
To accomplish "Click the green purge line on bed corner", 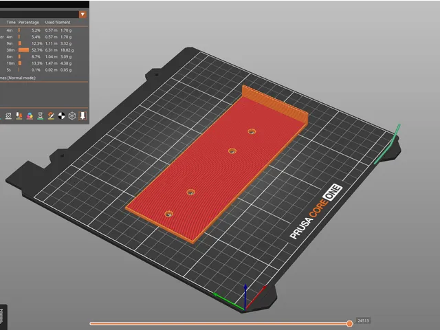I will pos(388,144).
